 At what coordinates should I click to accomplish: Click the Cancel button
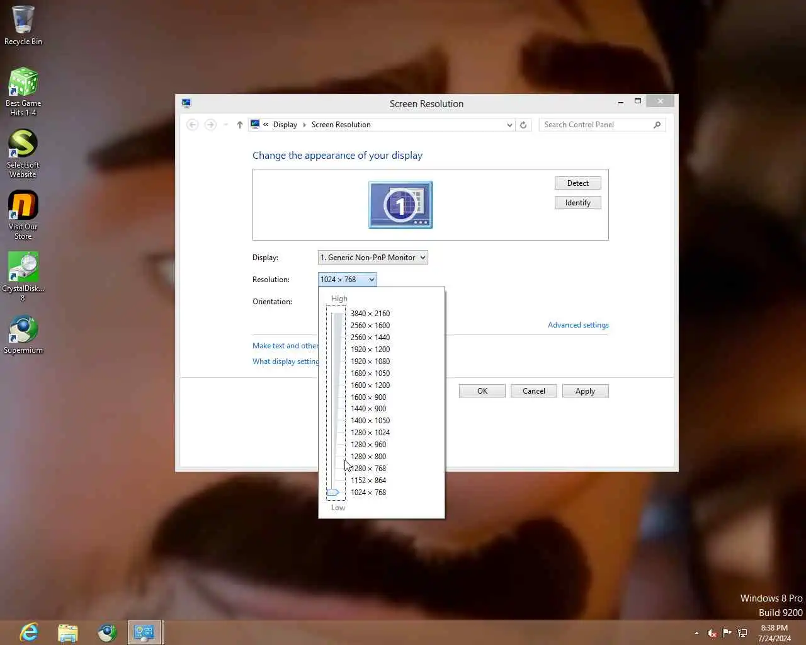click(534, 391)
